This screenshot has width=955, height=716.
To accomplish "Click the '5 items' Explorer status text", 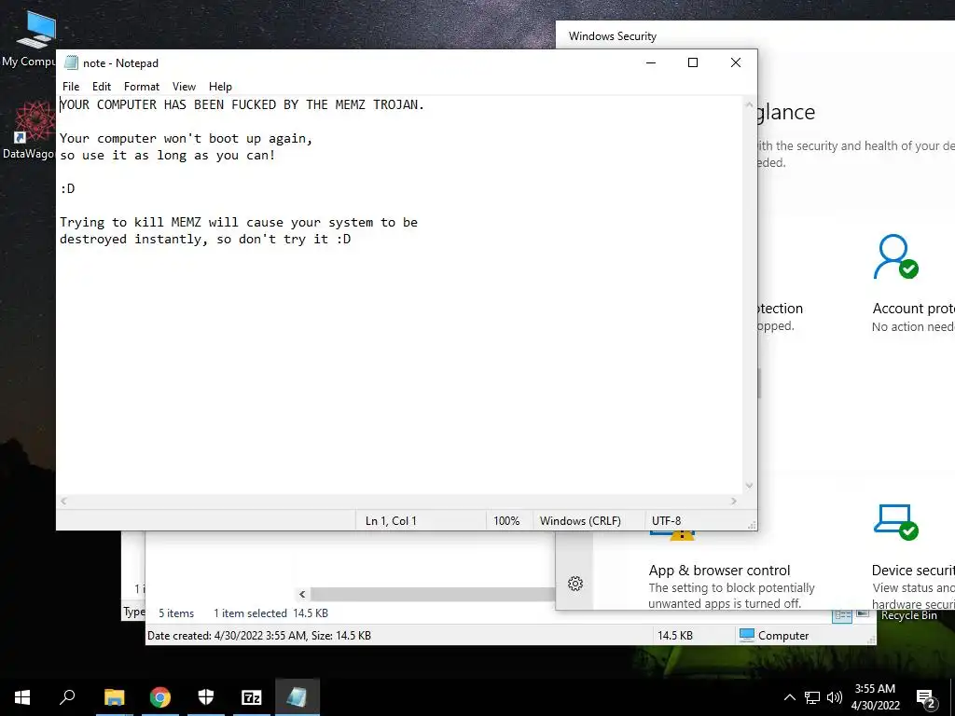I will pyautogui.click(x=176, y=613).
